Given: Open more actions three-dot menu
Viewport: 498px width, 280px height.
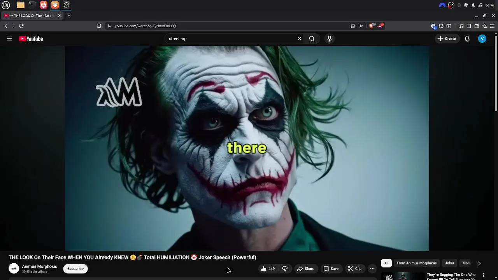Looking at the screenshot, I should pyautogui.click(x=372, y=269).
